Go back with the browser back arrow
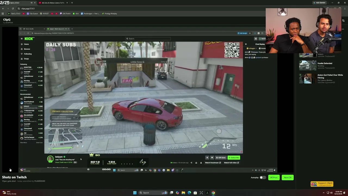 3,8
